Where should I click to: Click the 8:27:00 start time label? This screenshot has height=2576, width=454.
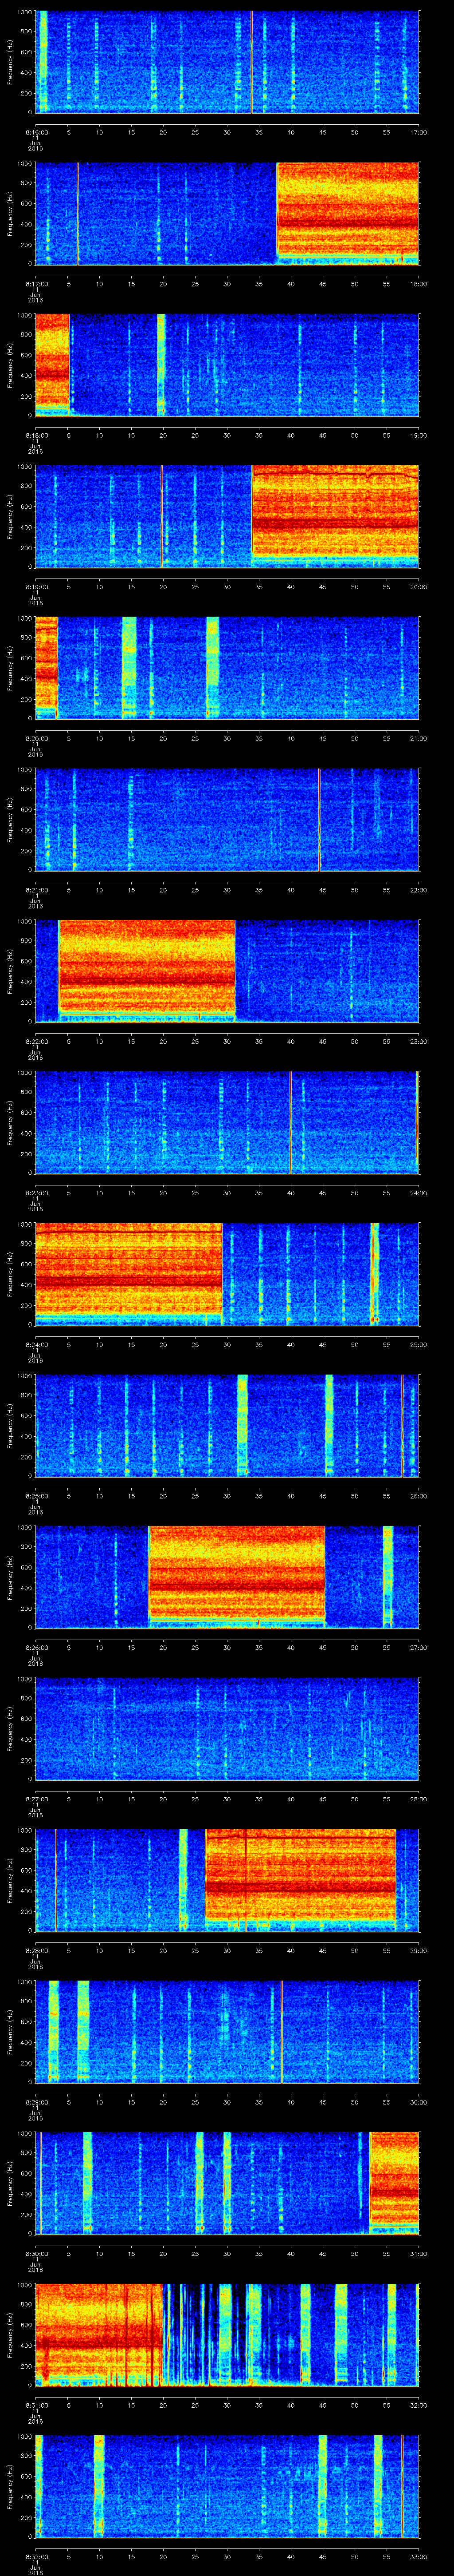tap(36, 1799)
